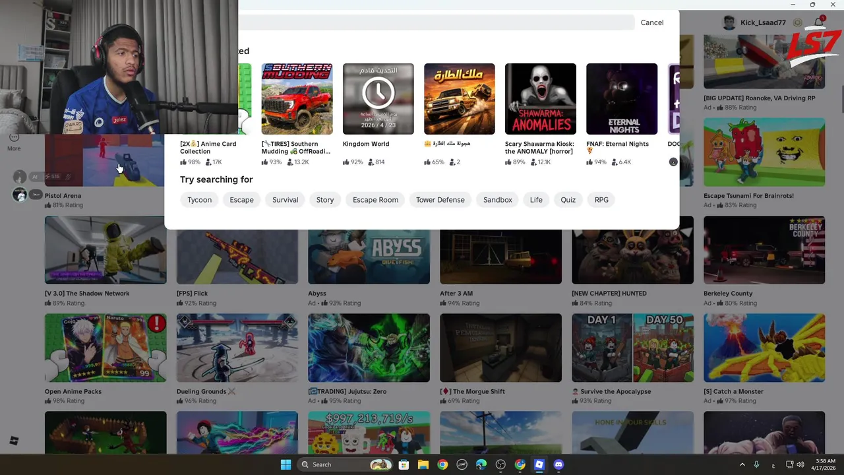Screen dimensions: 844x475
Task: Switch to the Roblox taskbar icon
Action: pos(539,464)
